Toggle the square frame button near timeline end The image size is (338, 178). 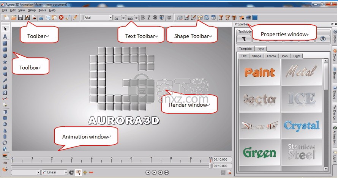tap(223, 172)
